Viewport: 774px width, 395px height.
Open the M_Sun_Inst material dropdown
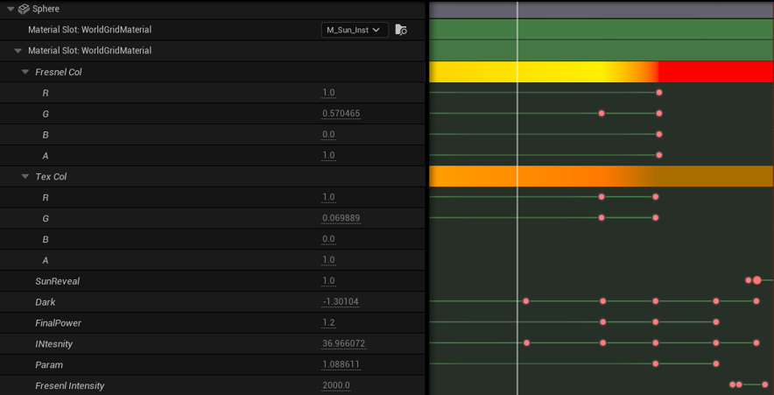click(x=354, y=30)
